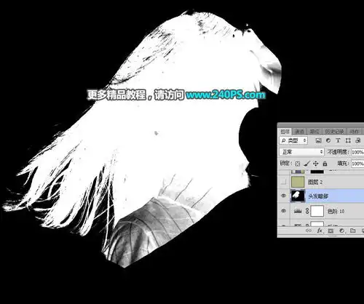The width and height of the screenshot is (364, 304).
Task: Lock image pixels brush icon
Action: tap(306, 164)
